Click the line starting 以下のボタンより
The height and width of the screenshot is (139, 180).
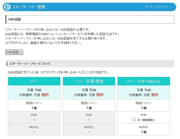pyautogui.click(x=44, y=43)
